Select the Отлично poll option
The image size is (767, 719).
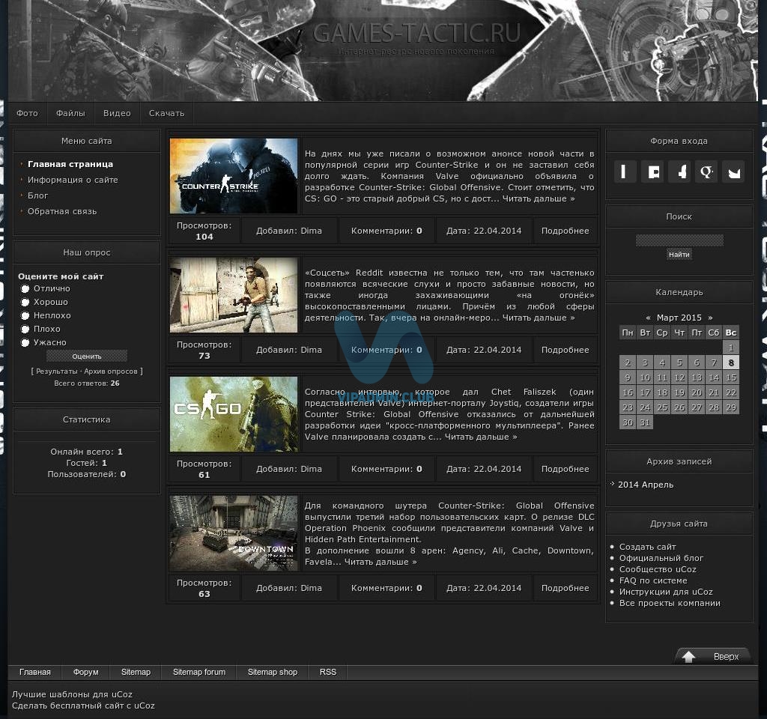(x=25, y=288)
